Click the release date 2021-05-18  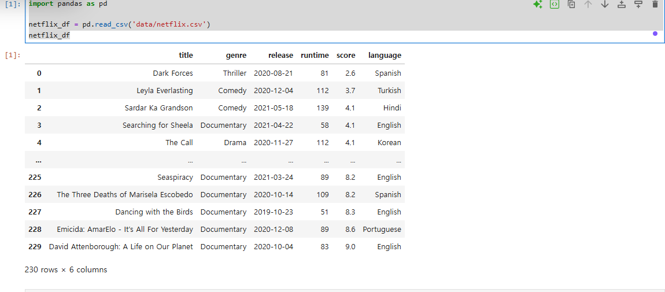click(274, 108)
